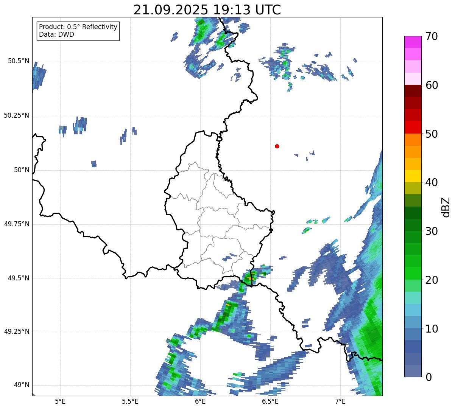Screen dimensions: 455x409
Task: Click the latitude label 50.5°N
Action: [x=19, y=61]
